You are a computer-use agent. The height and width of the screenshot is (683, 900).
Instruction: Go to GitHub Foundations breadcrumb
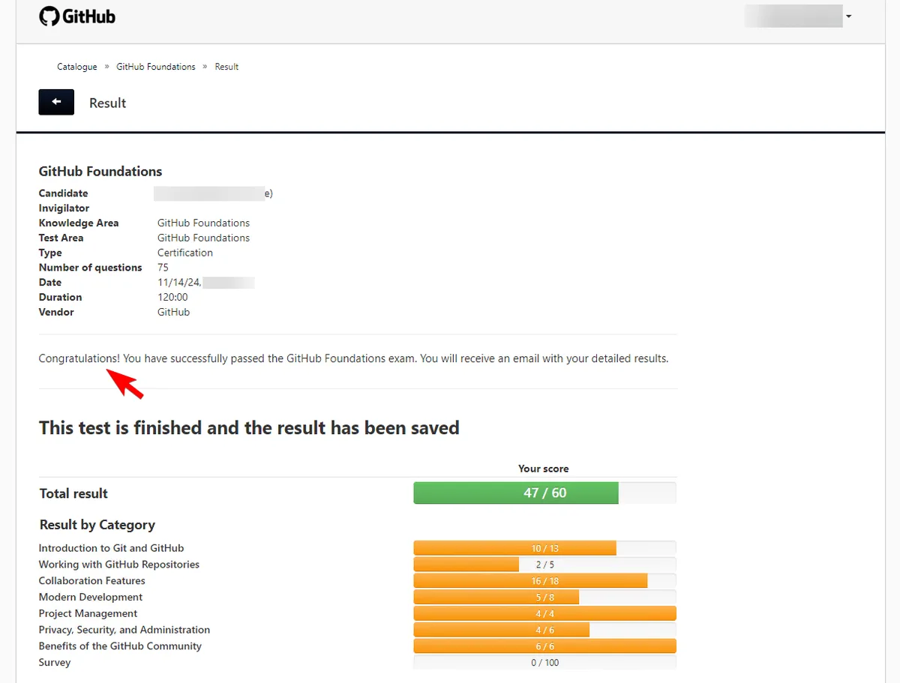[x=155, y=67]
